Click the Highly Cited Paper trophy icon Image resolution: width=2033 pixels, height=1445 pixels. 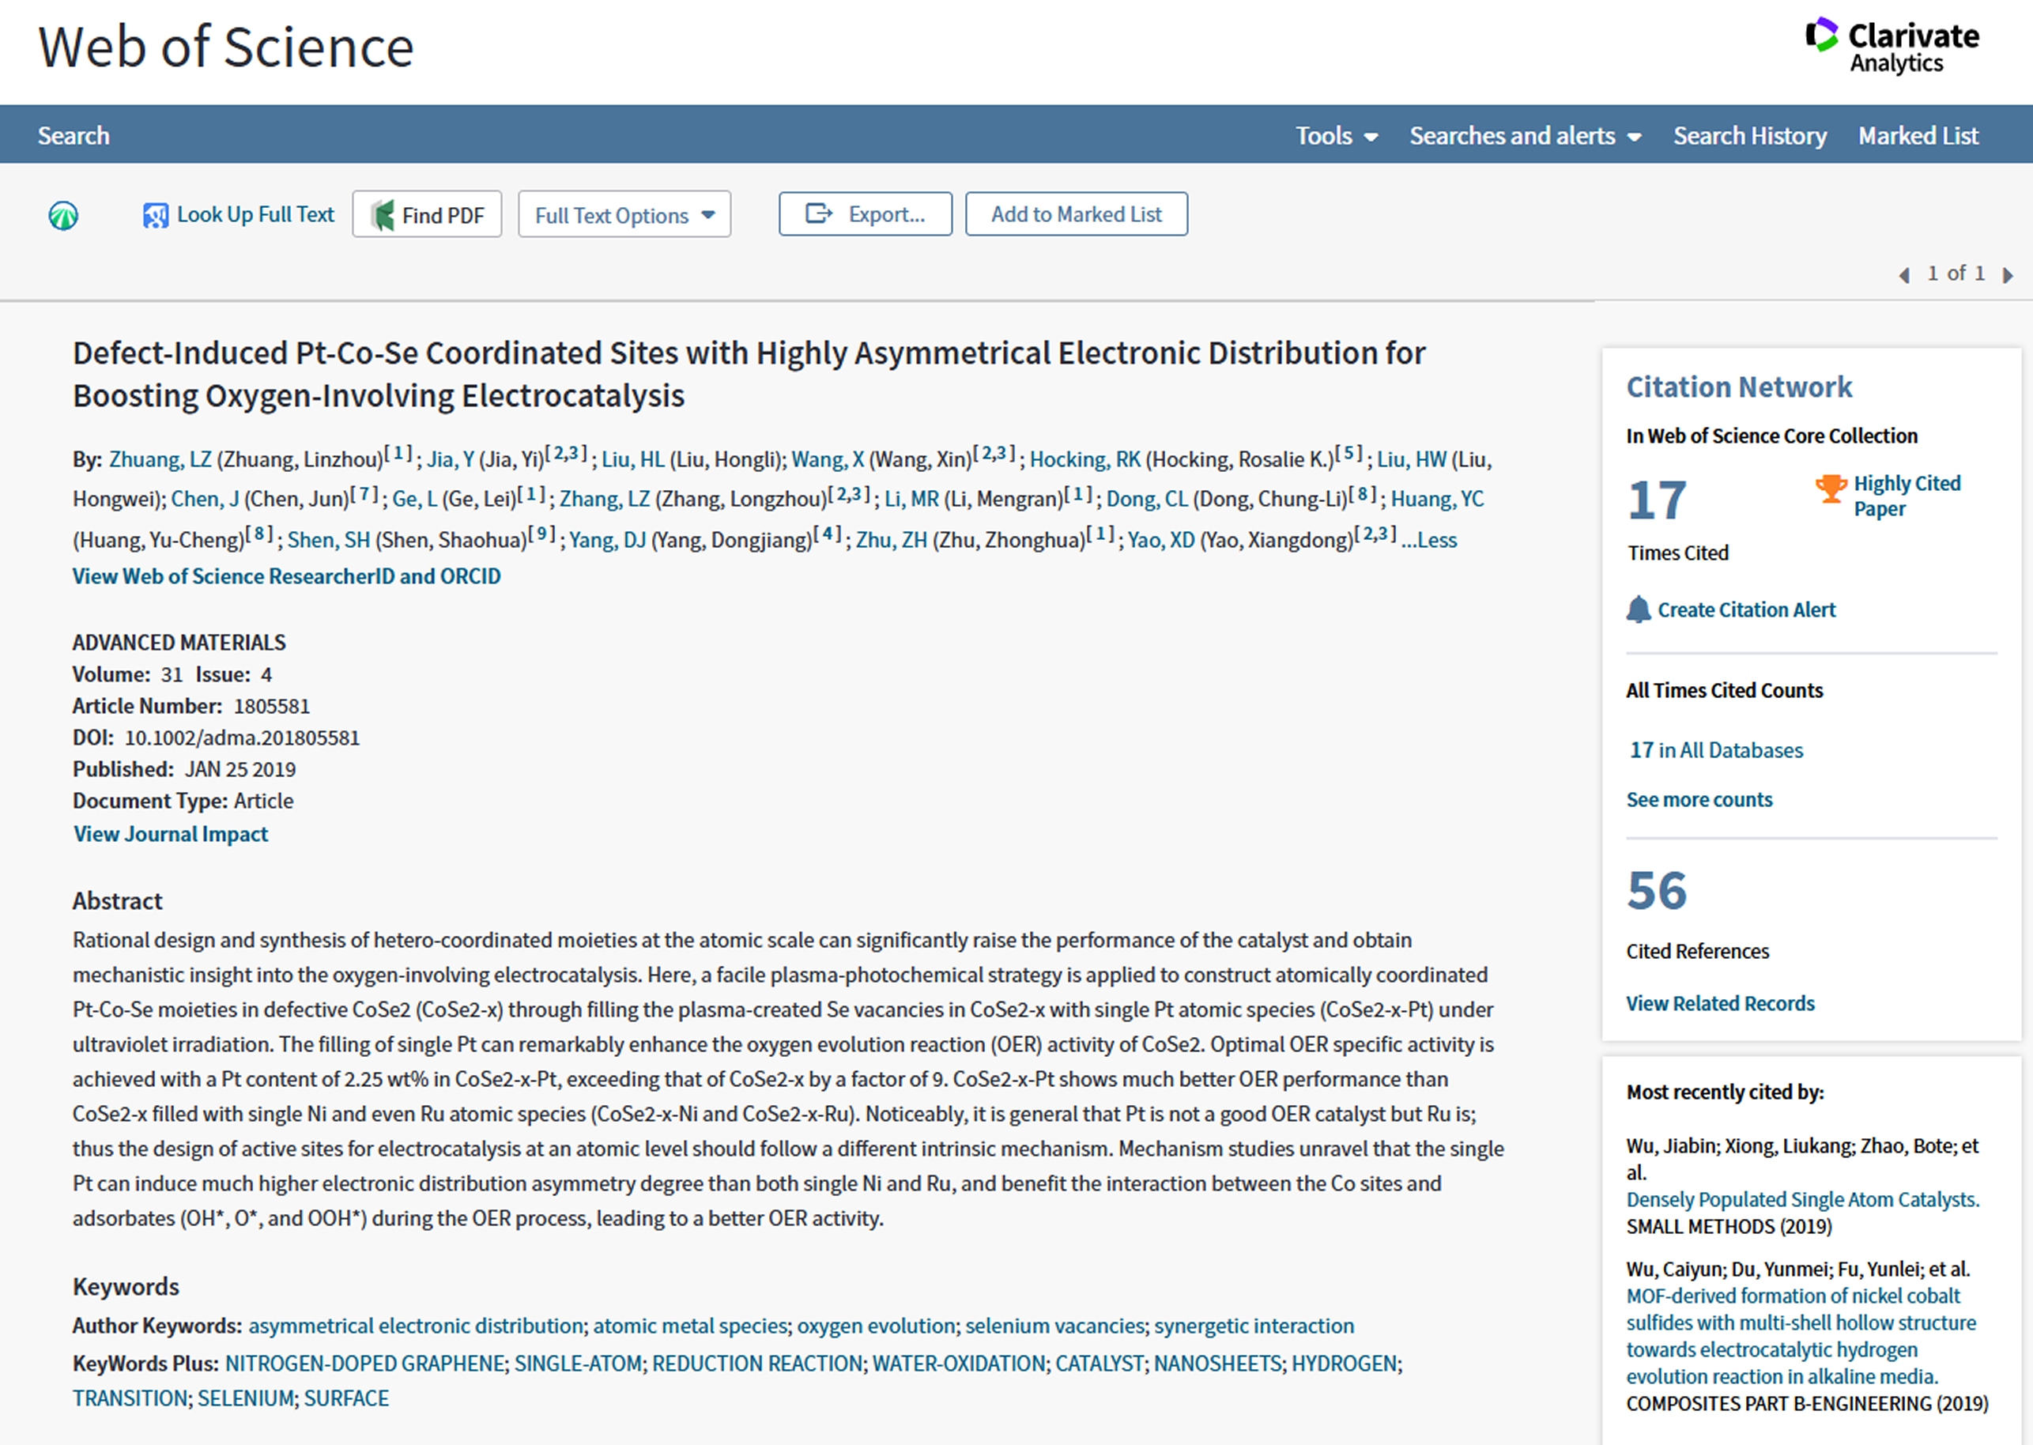tap(1831, 488)
